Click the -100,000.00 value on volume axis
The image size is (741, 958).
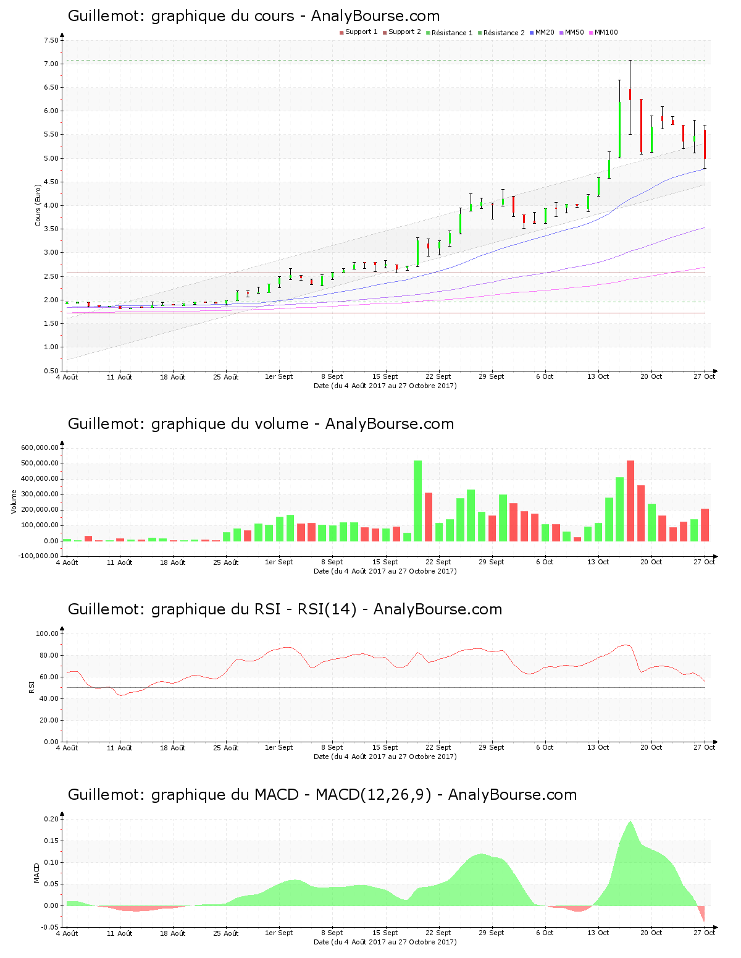38,556
